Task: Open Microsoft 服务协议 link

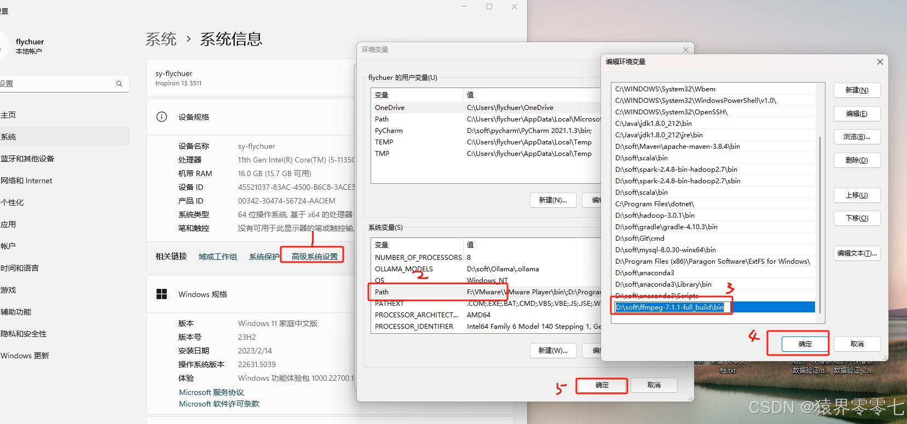Action: pos(211,392)
